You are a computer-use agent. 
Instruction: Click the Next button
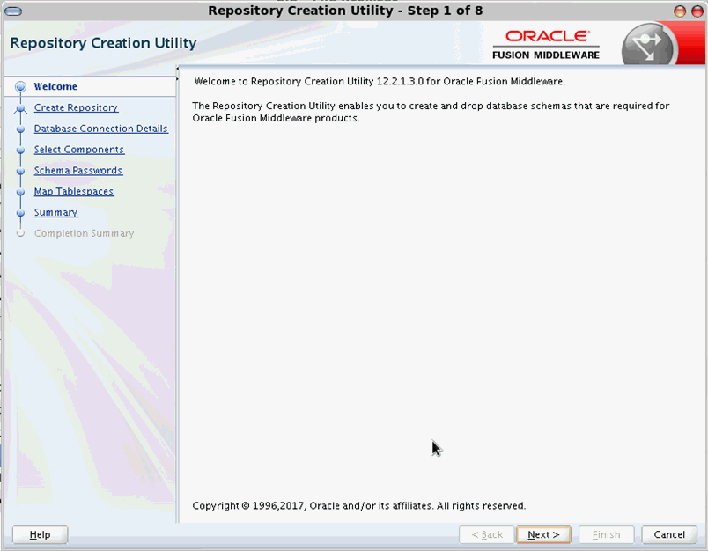tap(543, 535)
